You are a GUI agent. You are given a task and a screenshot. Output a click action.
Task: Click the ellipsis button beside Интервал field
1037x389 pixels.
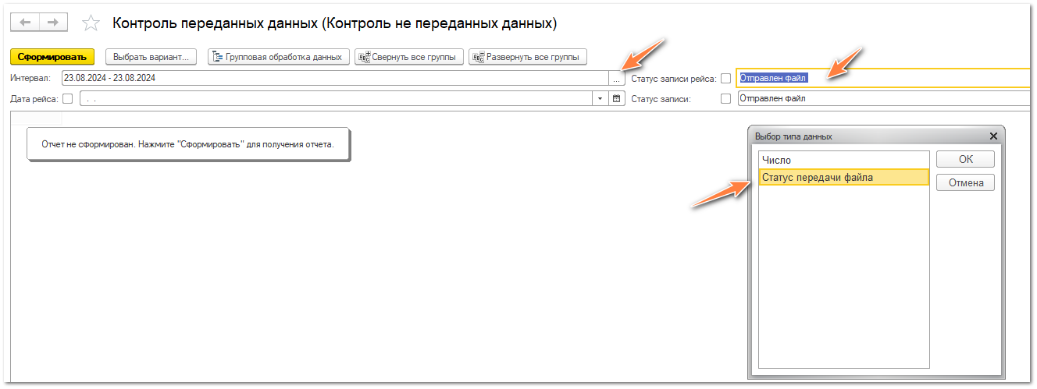click(616, 78)
